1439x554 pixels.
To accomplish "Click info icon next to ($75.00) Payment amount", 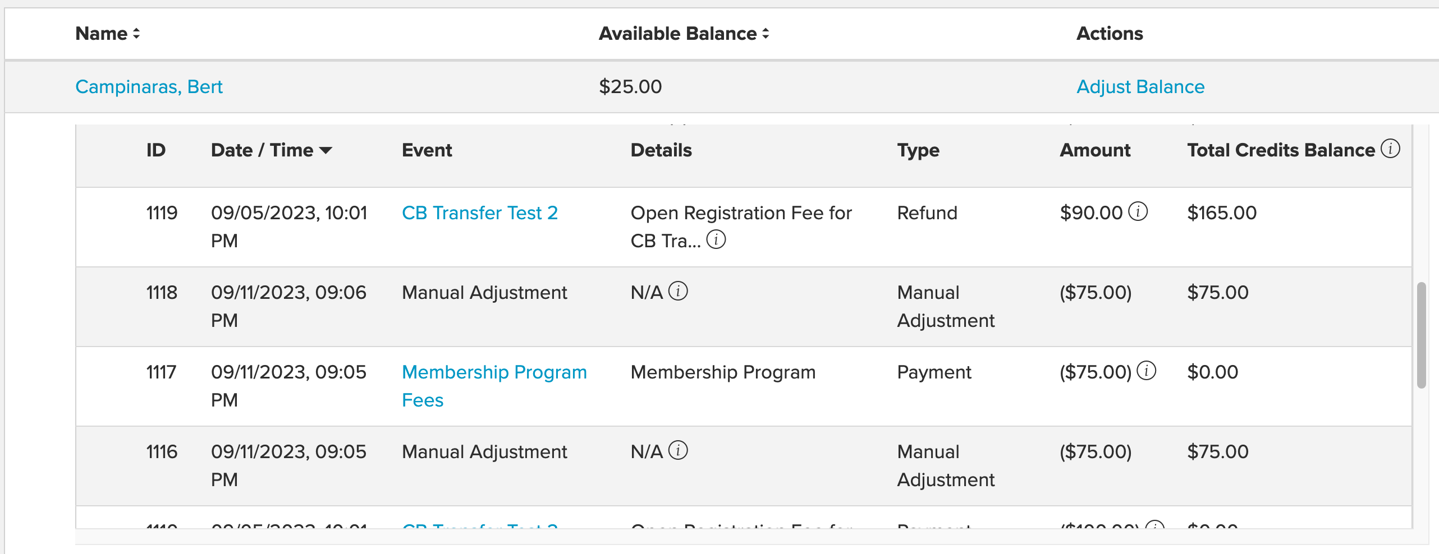I will tap(1146, 371).
